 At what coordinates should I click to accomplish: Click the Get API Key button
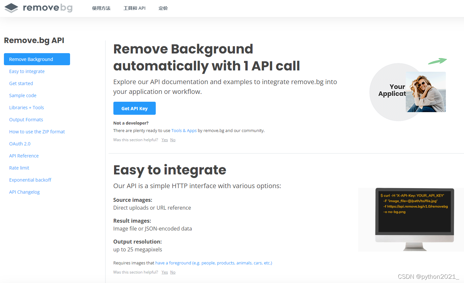tap(135, 108)
